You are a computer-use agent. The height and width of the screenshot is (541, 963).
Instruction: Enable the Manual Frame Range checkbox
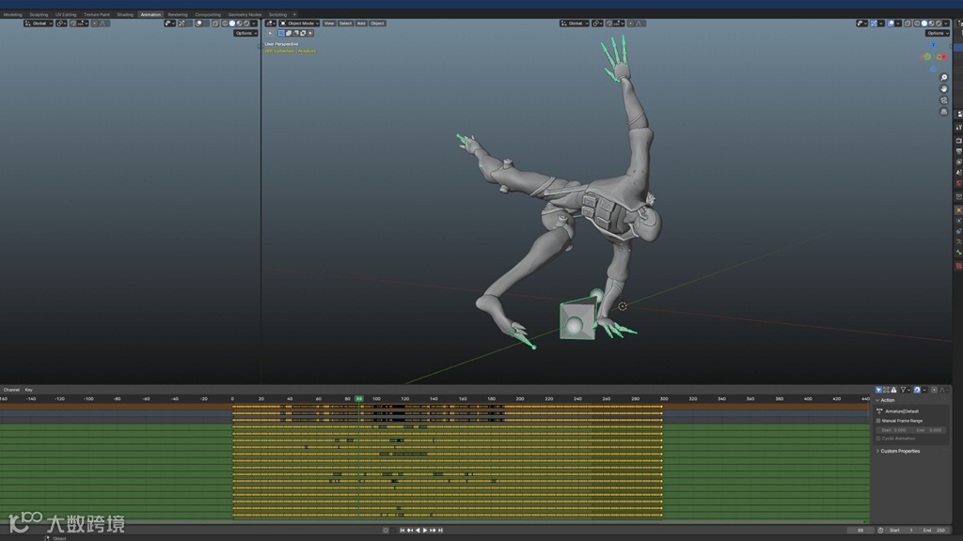[878, 421]
